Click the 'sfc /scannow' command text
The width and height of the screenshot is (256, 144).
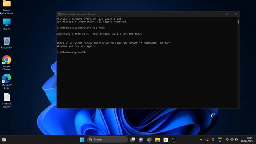[96, 28]
